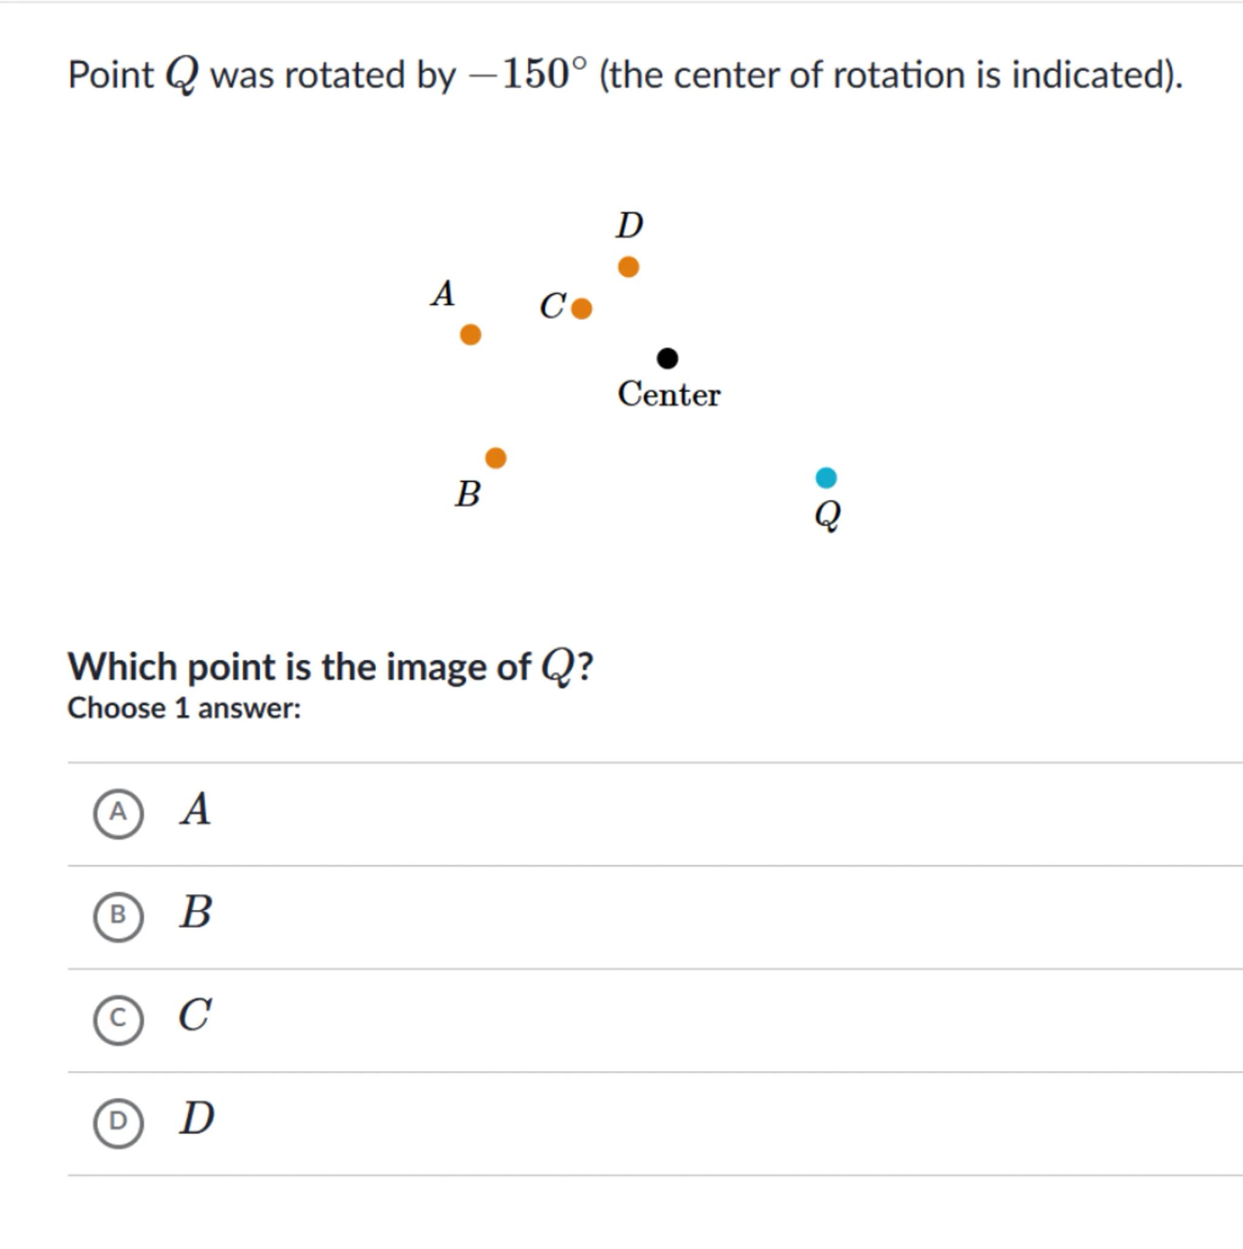Select radio option A
Screen dimensions: 1243x1249
pos(118,813)
